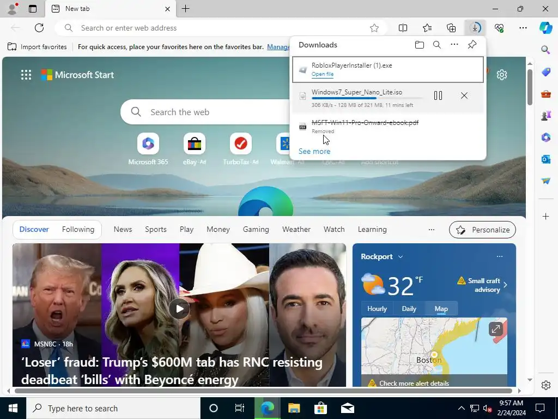
Task: Open the Play feed tab
Action: click(186, 230)
